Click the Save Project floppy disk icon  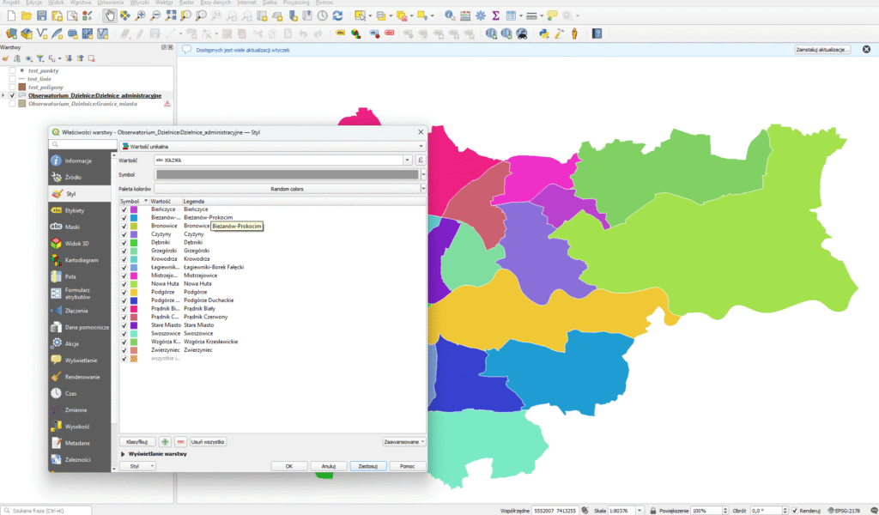(41, 15)
